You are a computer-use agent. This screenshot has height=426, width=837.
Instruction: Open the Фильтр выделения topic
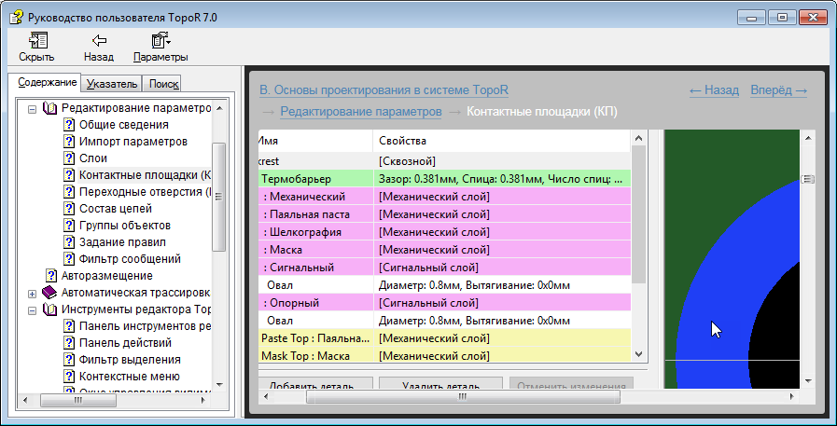coord(130,360)
